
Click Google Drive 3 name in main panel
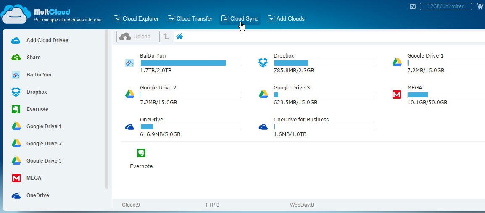coord(292,87)
